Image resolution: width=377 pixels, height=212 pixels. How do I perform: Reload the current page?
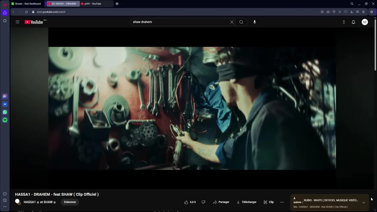(27, 12)
